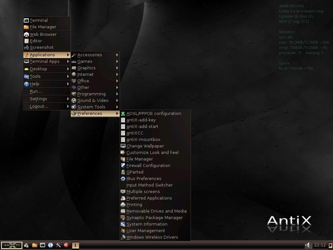Click the File Manager icon in Preferences submenu
Image resolution: width=333 pixels, height=250 pixels.
(x=123, y=159)
